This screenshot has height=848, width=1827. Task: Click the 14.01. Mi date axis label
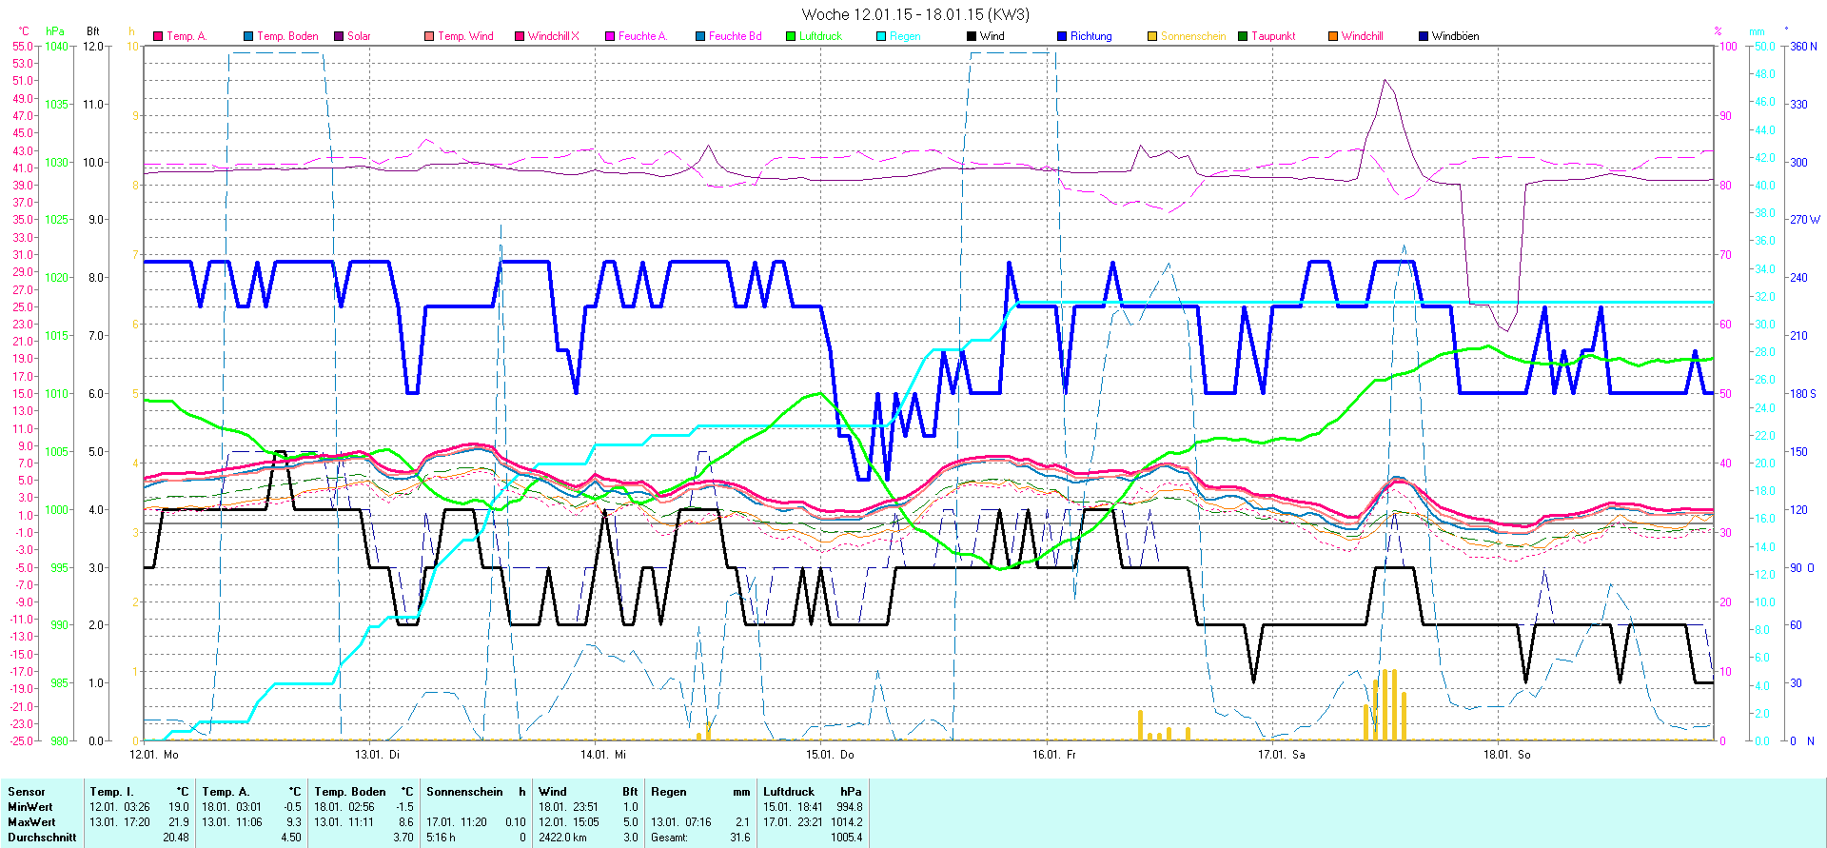(x=603, y=755)
